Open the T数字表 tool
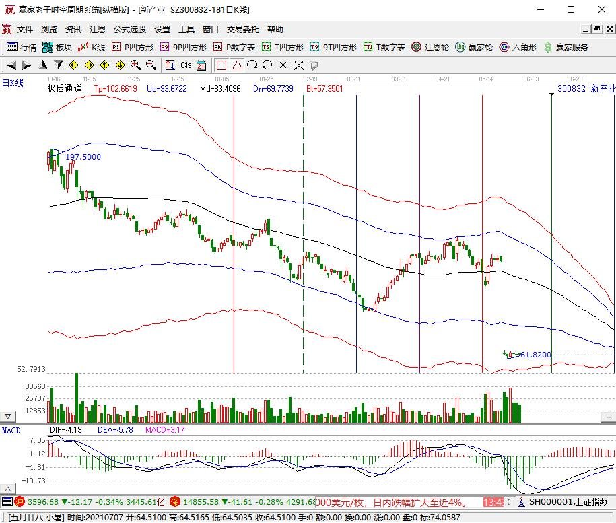This screenshot has height=523, width=616. pyautogui.click(x=384, y=48)
